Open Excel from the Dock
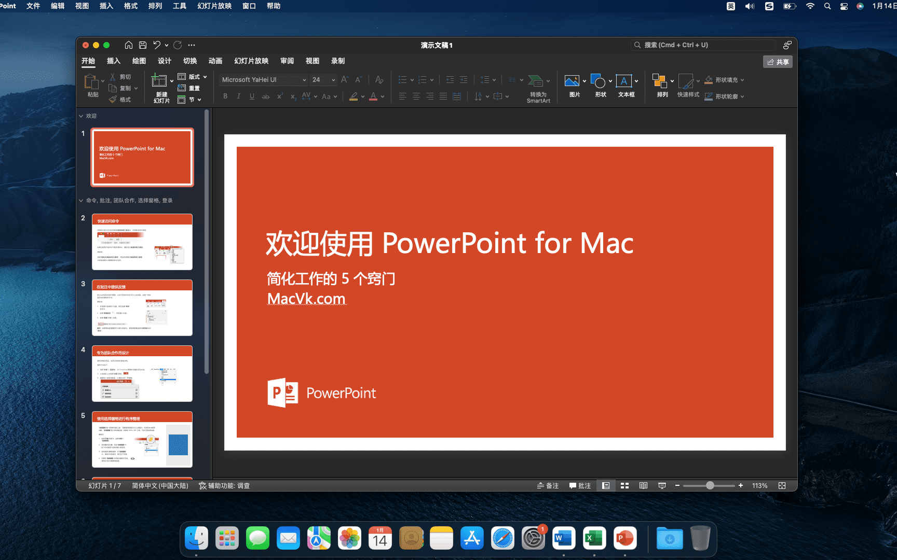The image size is (897, 560). point(594,538)
